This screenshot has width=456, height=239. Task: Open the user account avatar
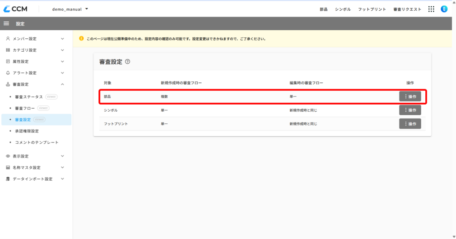point(444,9)
